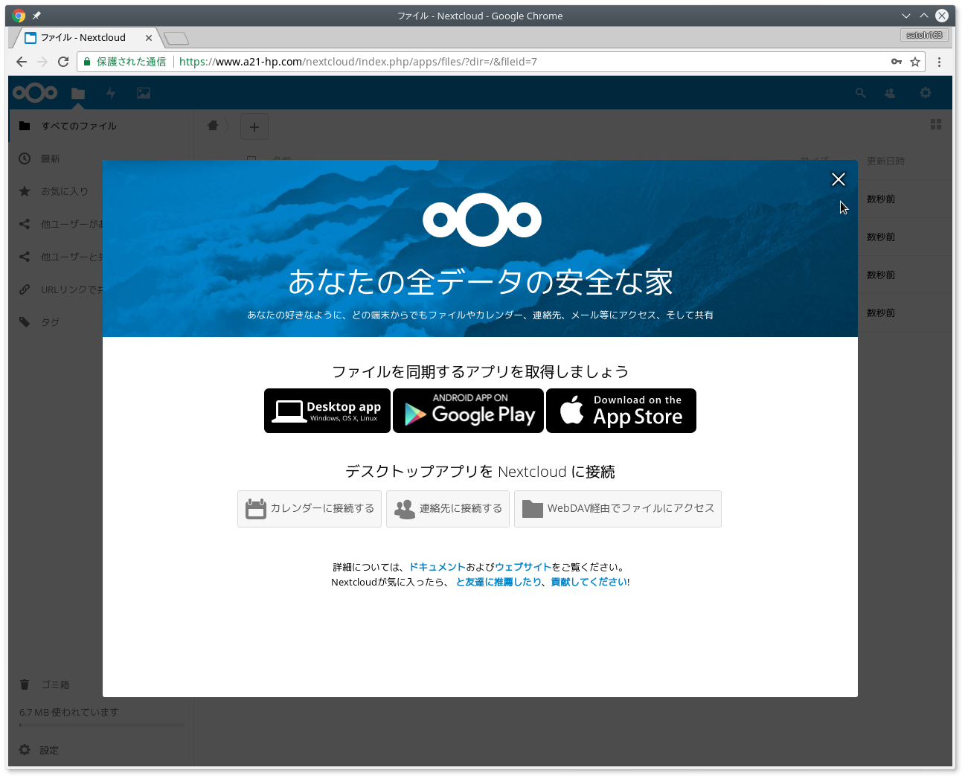The width and height of the screenshot is (965, 779).
Task: Click the saved password key icon
Action: click(x=897, y=62)
